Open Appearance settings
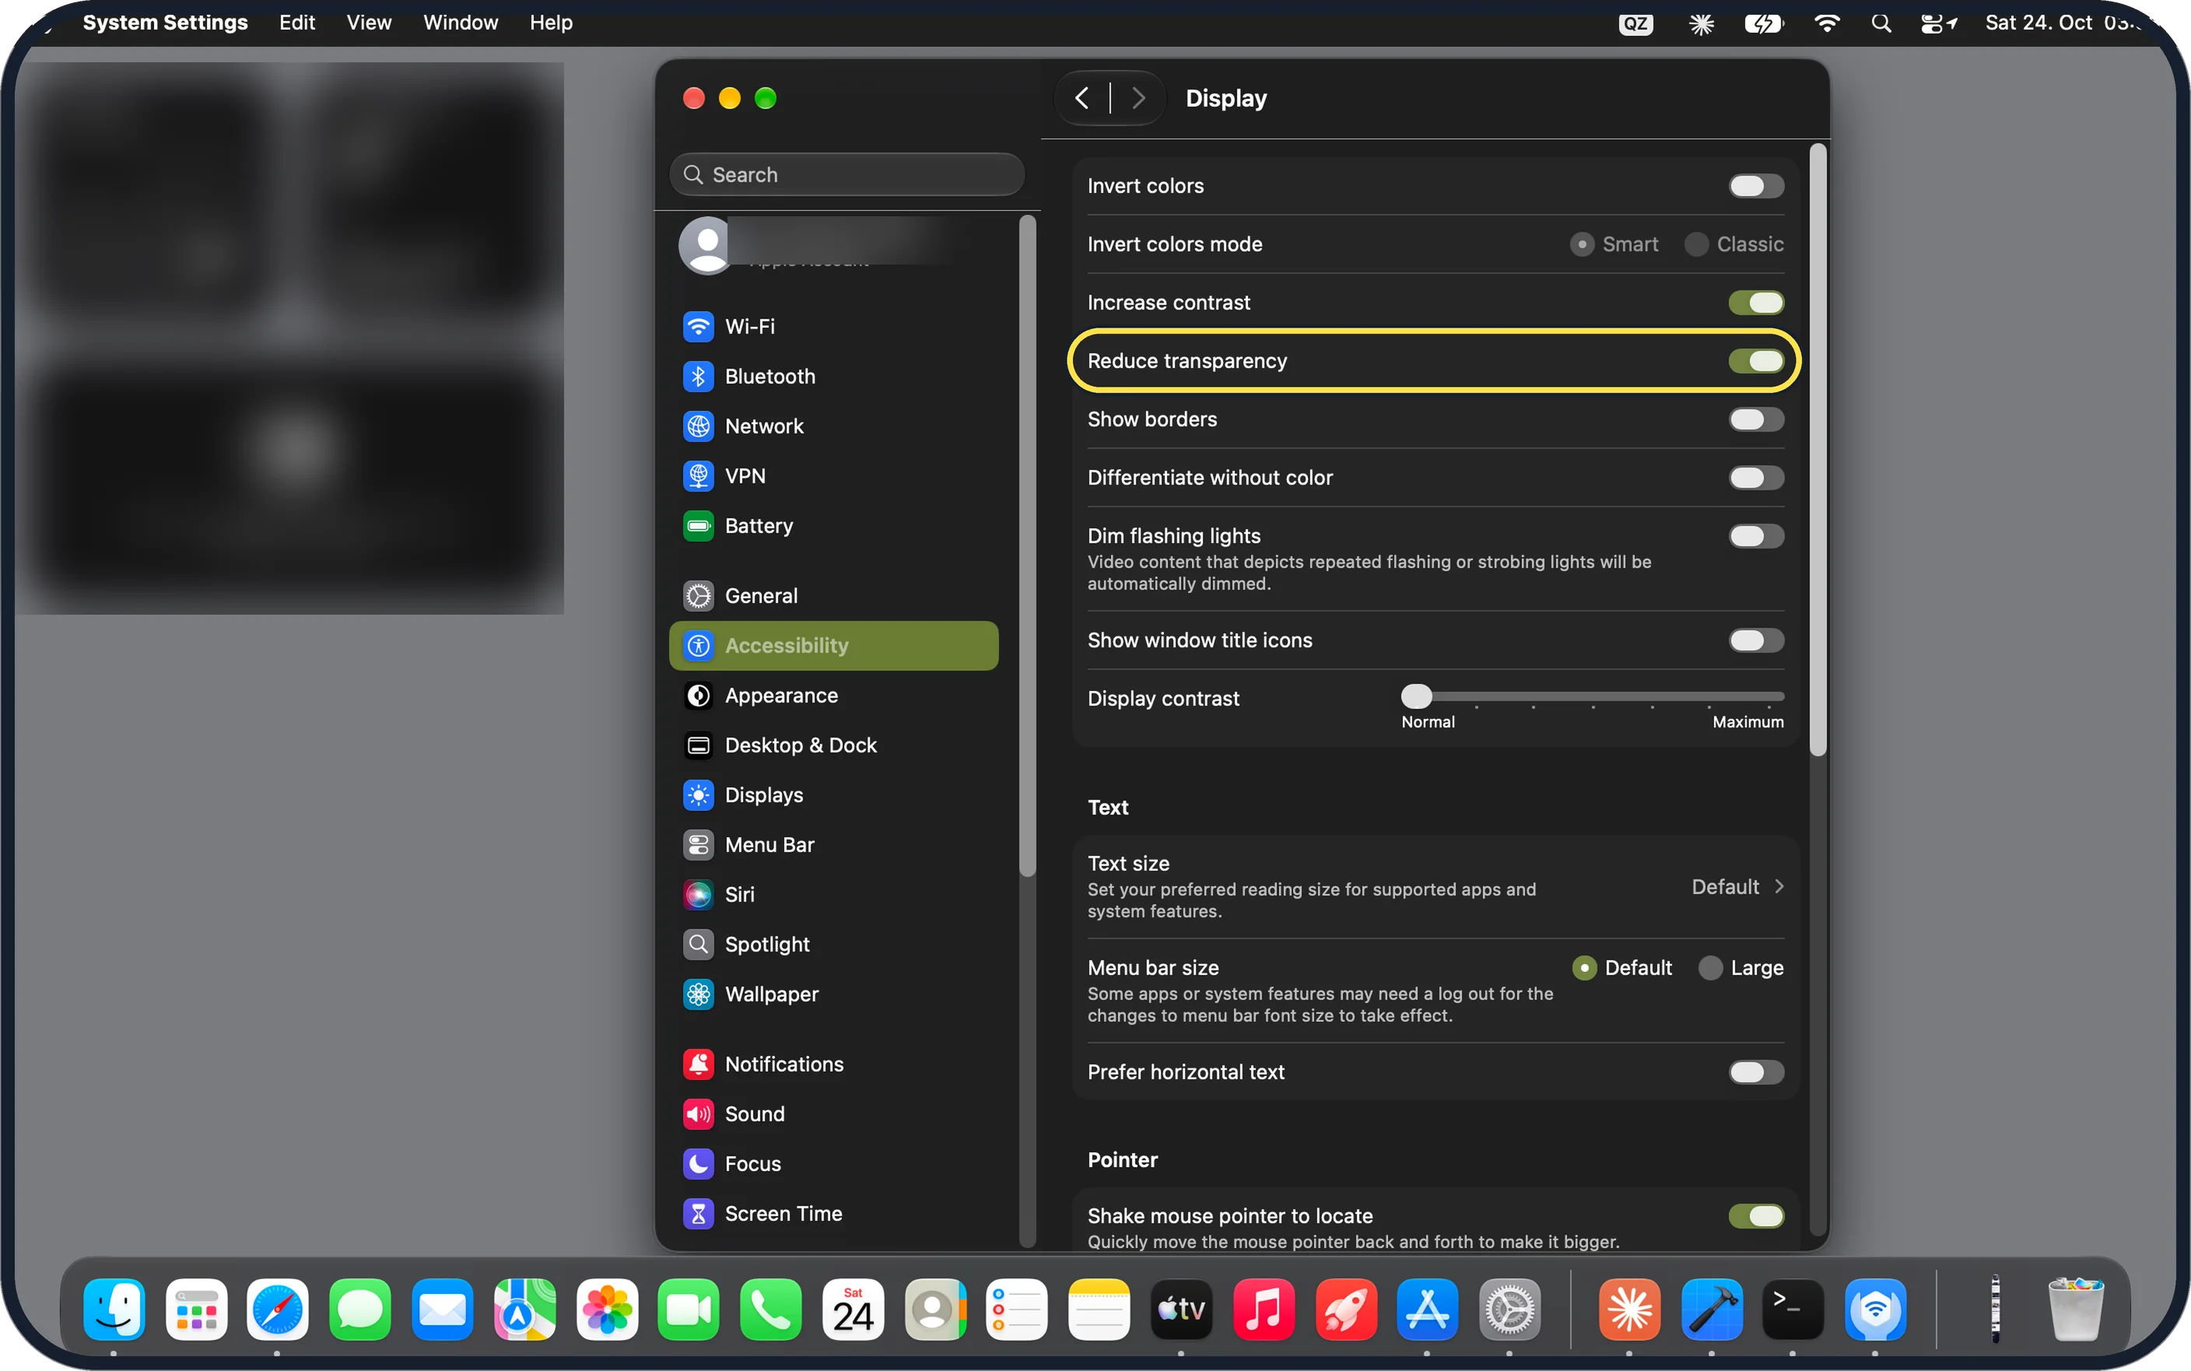 833,696
